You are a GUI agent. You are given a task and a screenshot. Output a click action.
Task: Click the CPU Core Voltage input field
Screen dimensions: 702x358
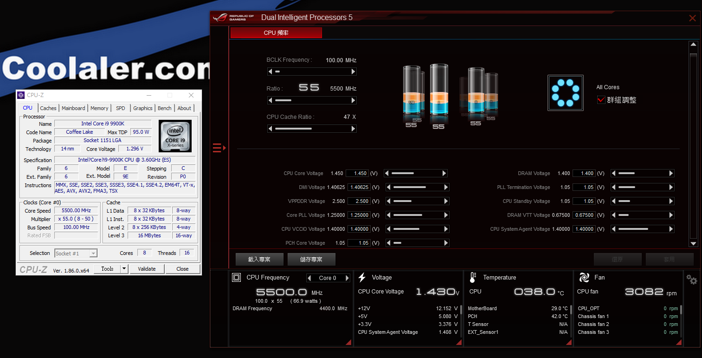(x=357, y=173)
